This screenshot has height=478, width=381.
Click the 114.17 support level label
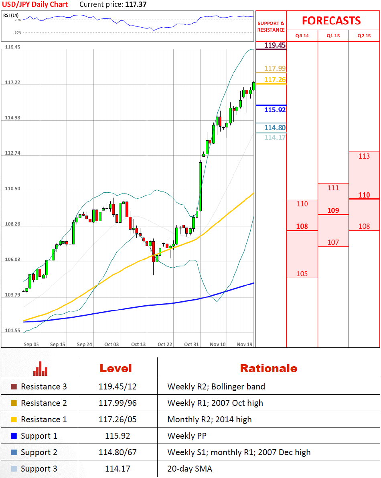(275, 137)
